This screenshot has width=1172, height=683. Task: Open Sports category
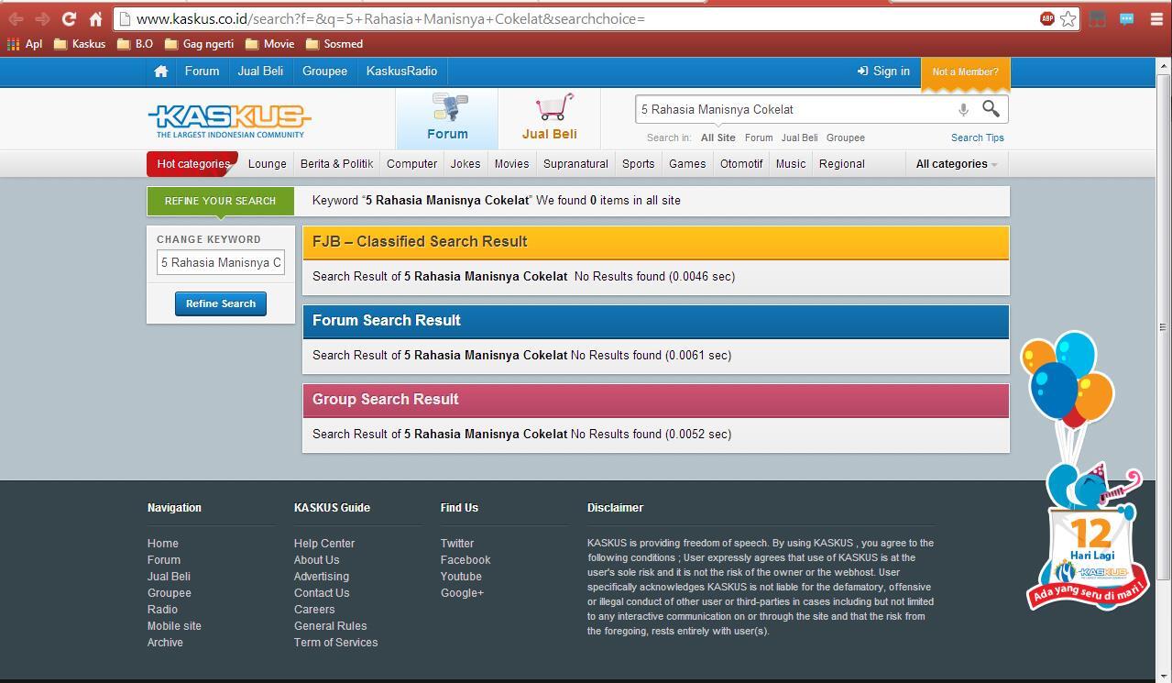click(639, 164)
